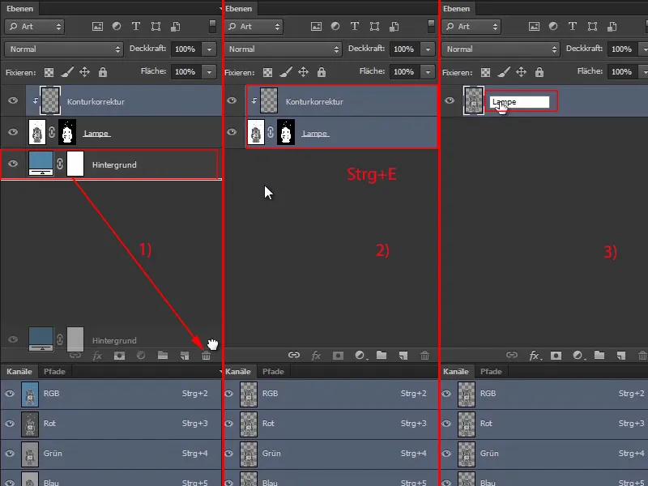Filter by smart objects in middle Ebenen panel
The image size is (648, 486).
[x=394, y=27]
